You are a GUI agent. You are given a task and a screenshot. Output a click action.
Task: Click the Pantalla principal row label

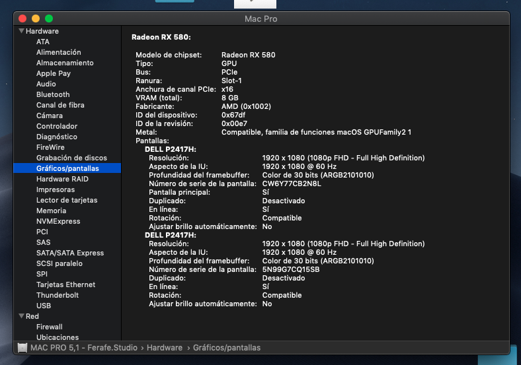pos(179,192)
